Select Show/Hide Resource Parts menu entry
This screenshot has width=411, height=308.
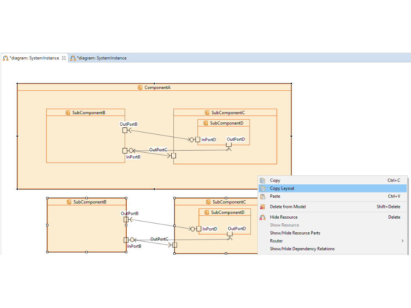pyautogui.click(x=295, y=233)
